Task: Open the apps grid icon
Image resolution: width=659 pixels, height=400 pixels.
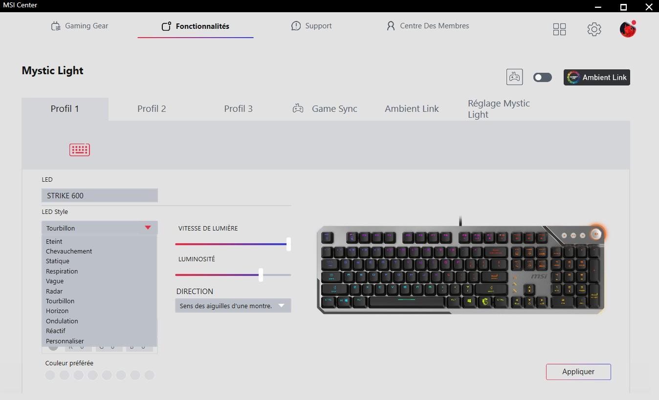Action: click(559, 29)
